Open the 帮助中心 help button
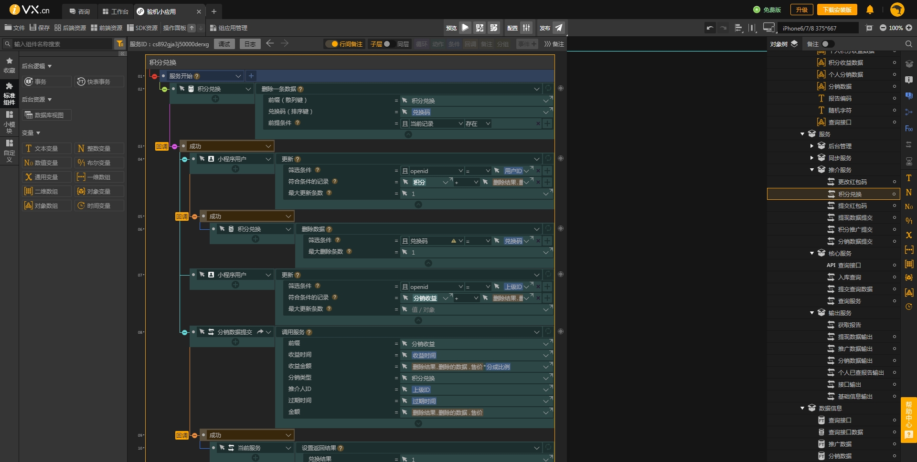The width and height of the screenshot is (917, 462). click(x=908, y=420)
